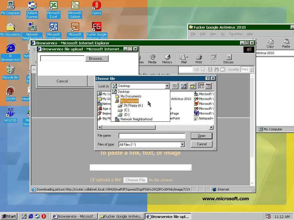Switch to List view in Choose file
294x220 pixels.
pos(202,86)
